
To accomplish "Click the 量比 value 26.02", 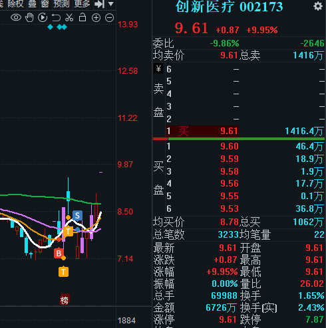I will point(312,284).
